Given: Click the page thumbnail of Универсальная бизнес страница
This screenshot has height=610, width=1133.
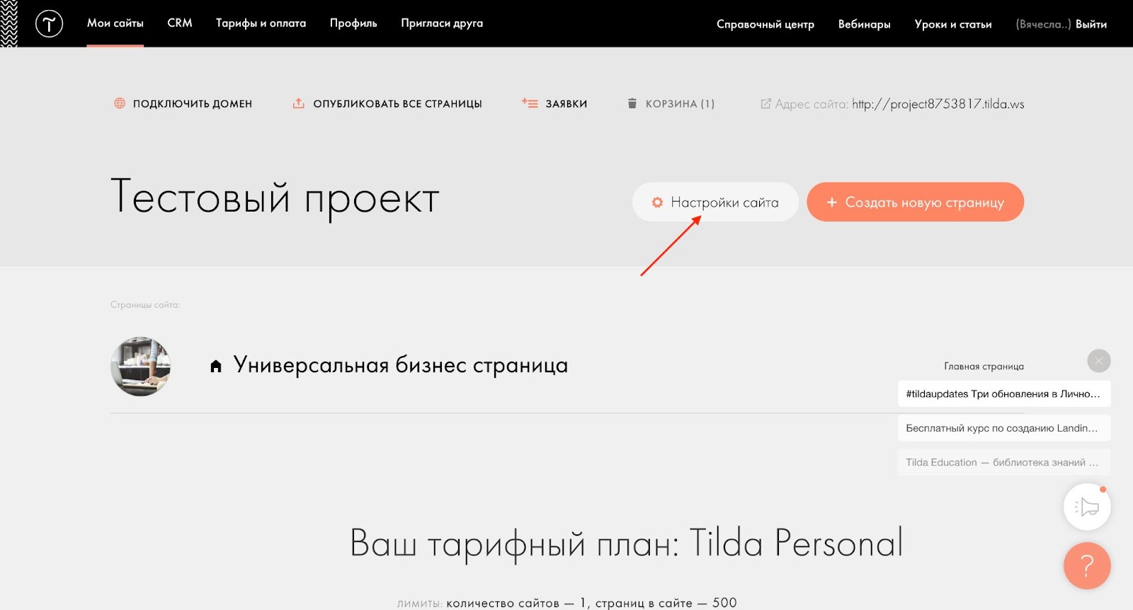Looking at the screenshot, I should coord(141,366).
